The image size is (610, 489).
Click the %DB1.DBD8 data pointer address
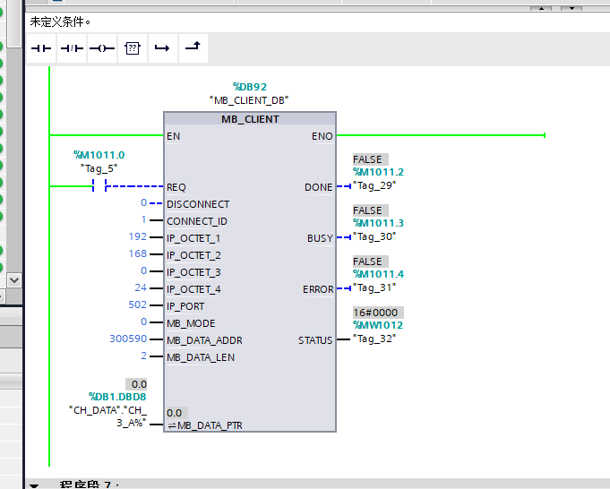coord(117,396)
